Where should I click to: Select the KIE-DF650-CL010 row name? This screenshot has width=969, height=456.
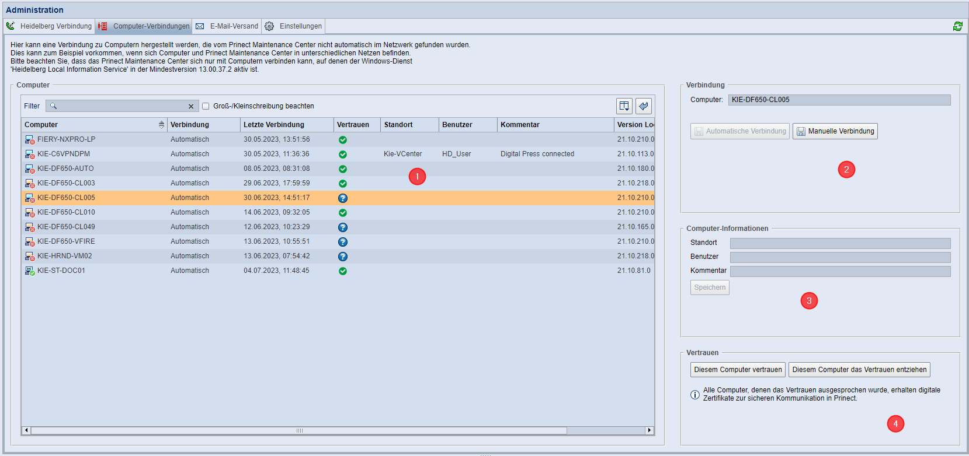pos(66,212)
